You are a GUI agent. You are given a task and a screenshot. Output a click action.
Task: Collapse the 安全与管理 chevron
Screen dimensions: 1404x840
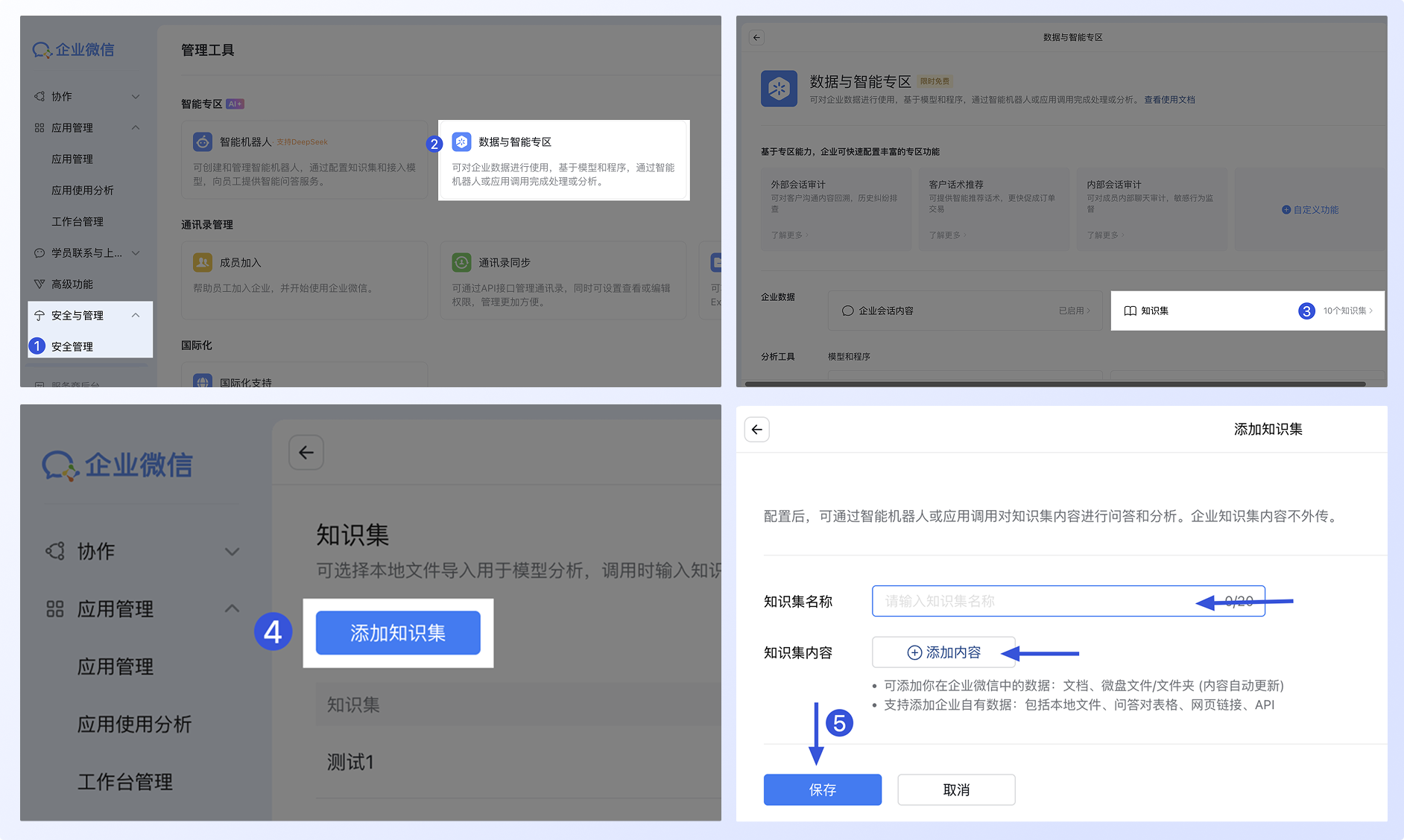[x=136, y=315]
